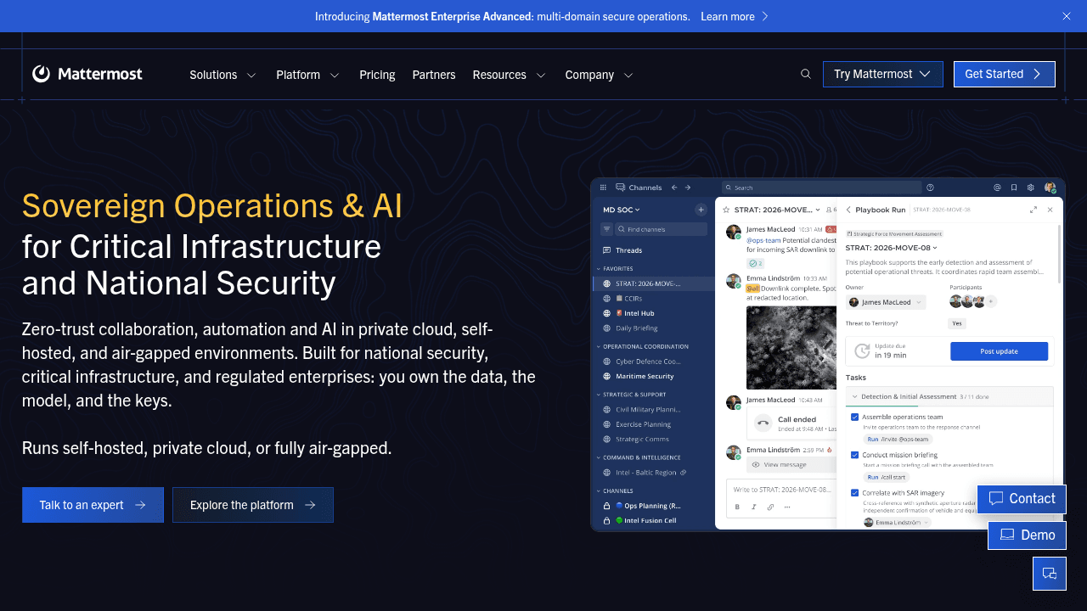Open site search with the magnifier icon

tap(806, 75)
